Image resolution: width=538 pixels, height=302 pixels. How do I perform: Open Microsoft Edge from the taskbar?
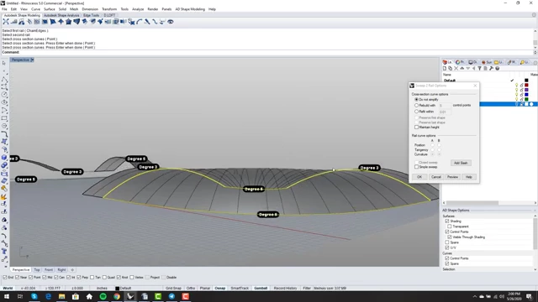click(48, 296)
